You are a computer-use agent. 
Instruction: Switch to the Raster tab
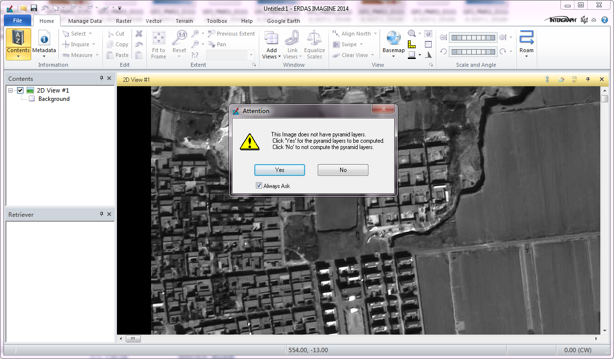[124, 21]
